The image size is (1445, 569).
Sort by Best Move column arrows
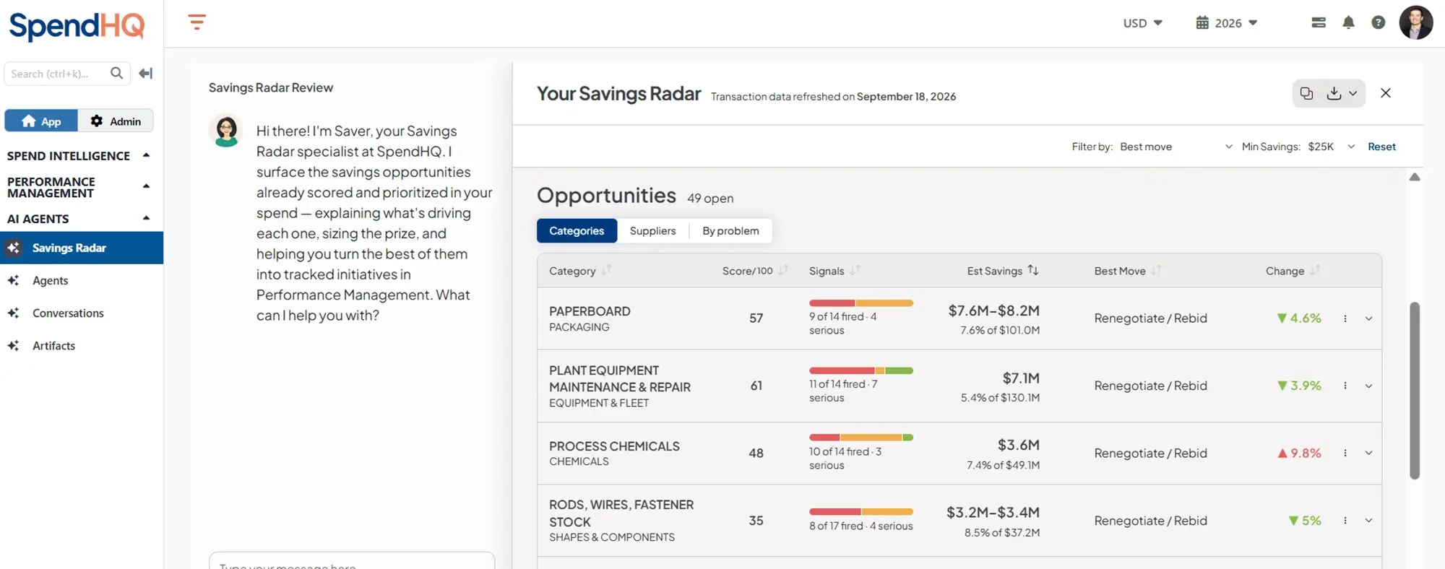tap(1156, 270)
